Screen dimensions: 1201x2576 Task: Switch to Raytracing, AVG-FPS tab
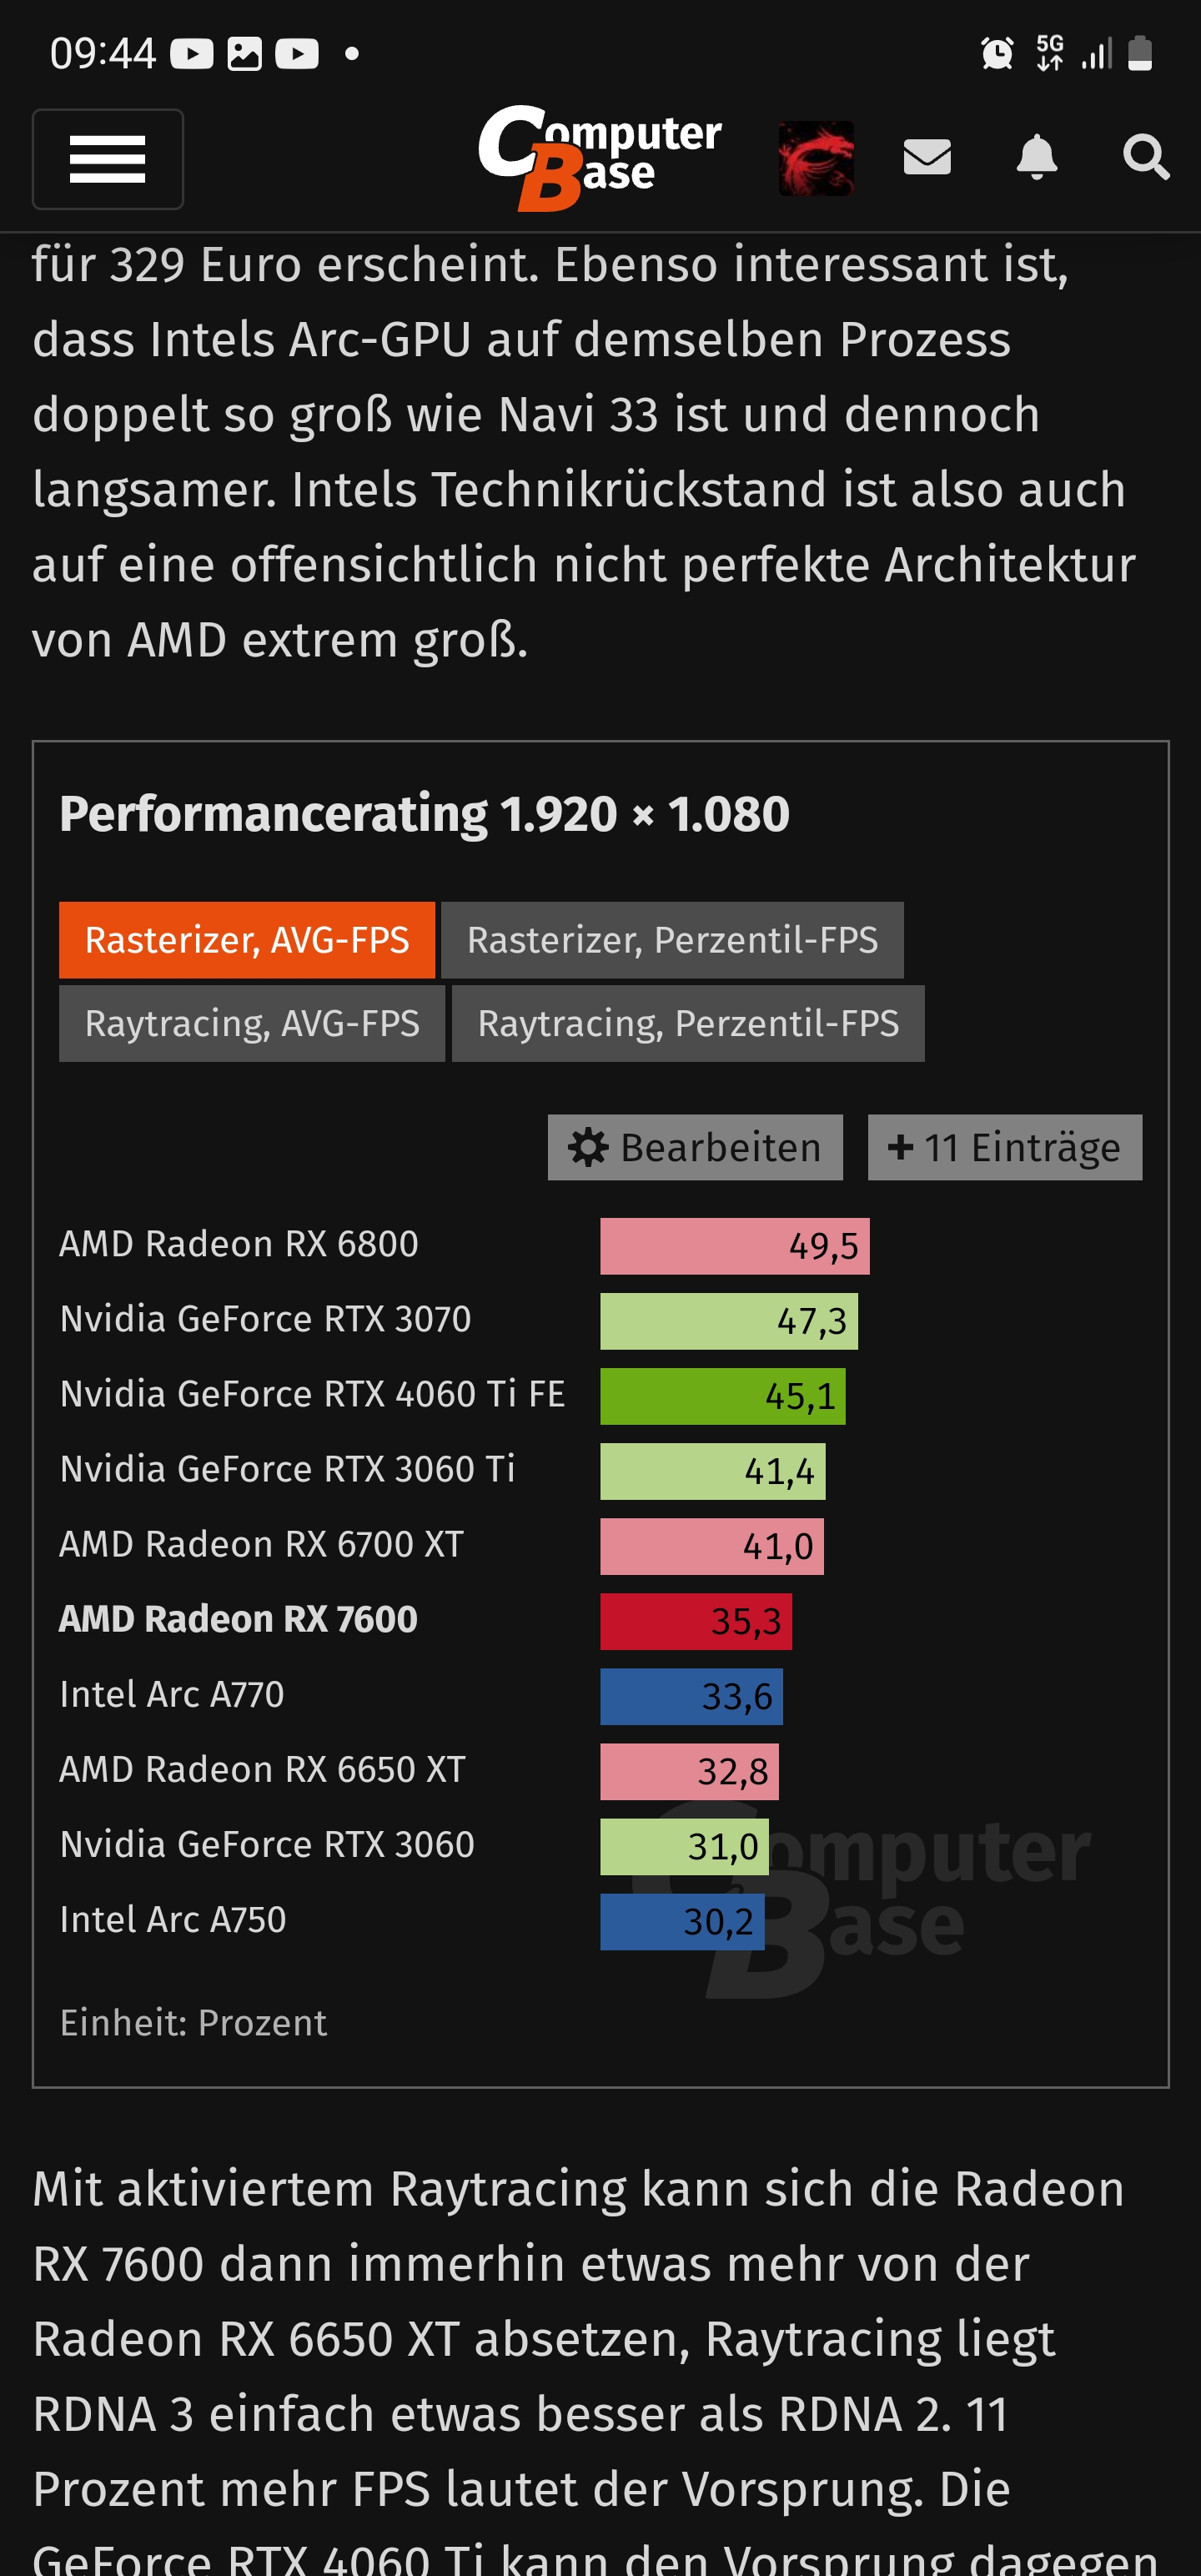252,1023
